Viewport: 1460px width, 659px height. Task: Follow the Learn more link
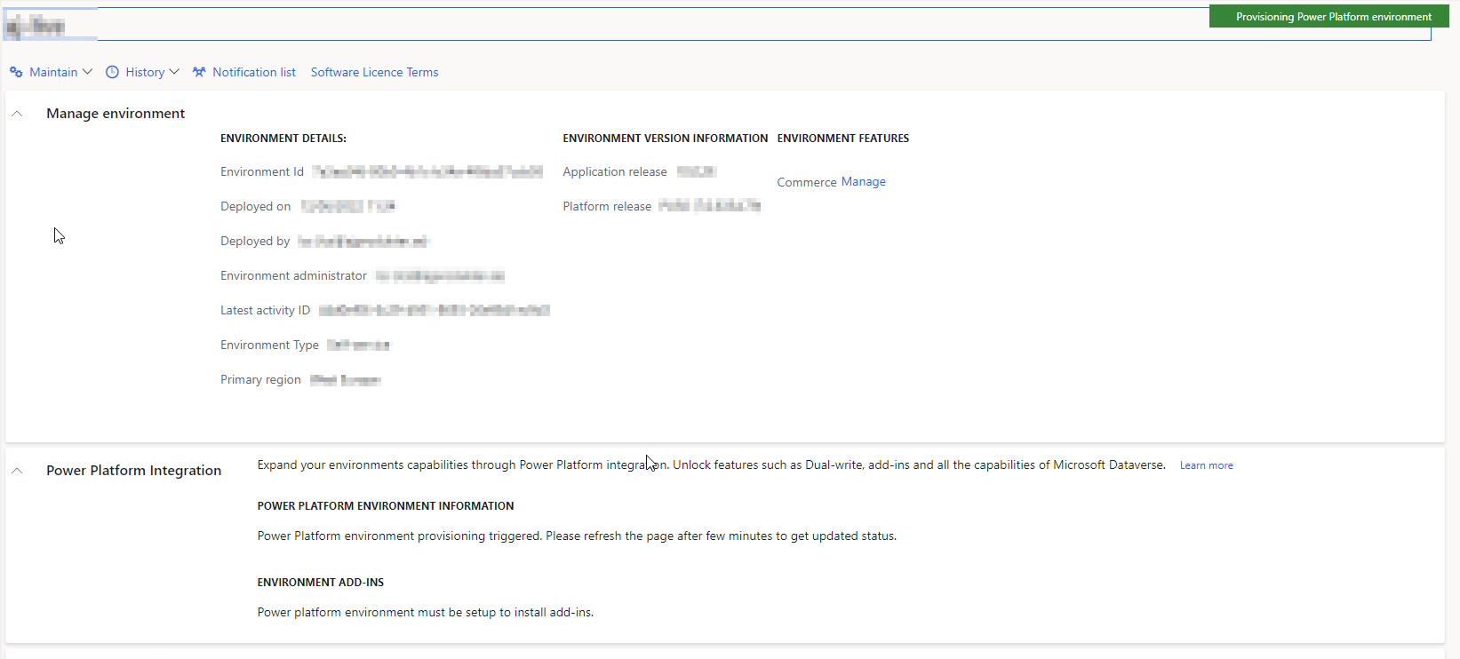coord(1206,465)
